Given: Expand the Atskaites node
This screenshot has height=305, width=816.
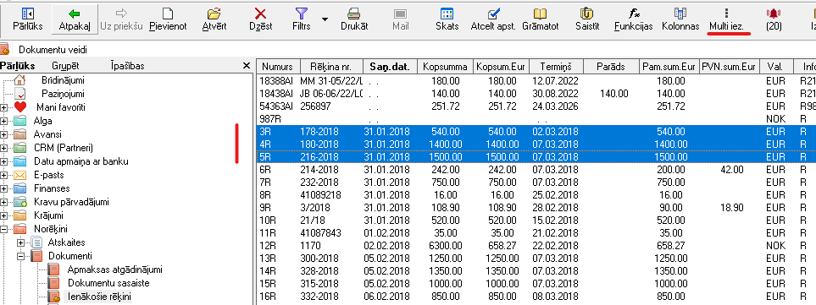Looking at the screenshot, I should click(21, 242).
